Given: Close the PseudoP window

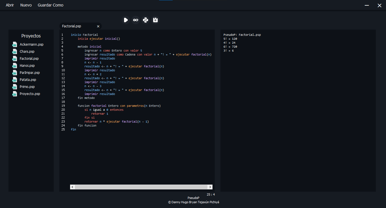Looking at the screenshot, I should pos(380,5).
